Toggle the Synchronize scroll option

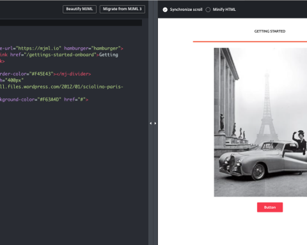coord(165,10)
